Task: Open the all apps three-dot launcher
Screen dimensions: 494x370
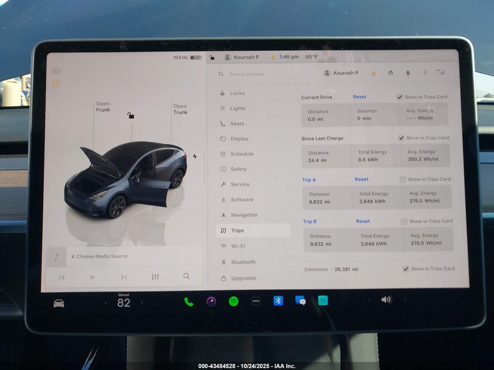Action: (256, 302)
